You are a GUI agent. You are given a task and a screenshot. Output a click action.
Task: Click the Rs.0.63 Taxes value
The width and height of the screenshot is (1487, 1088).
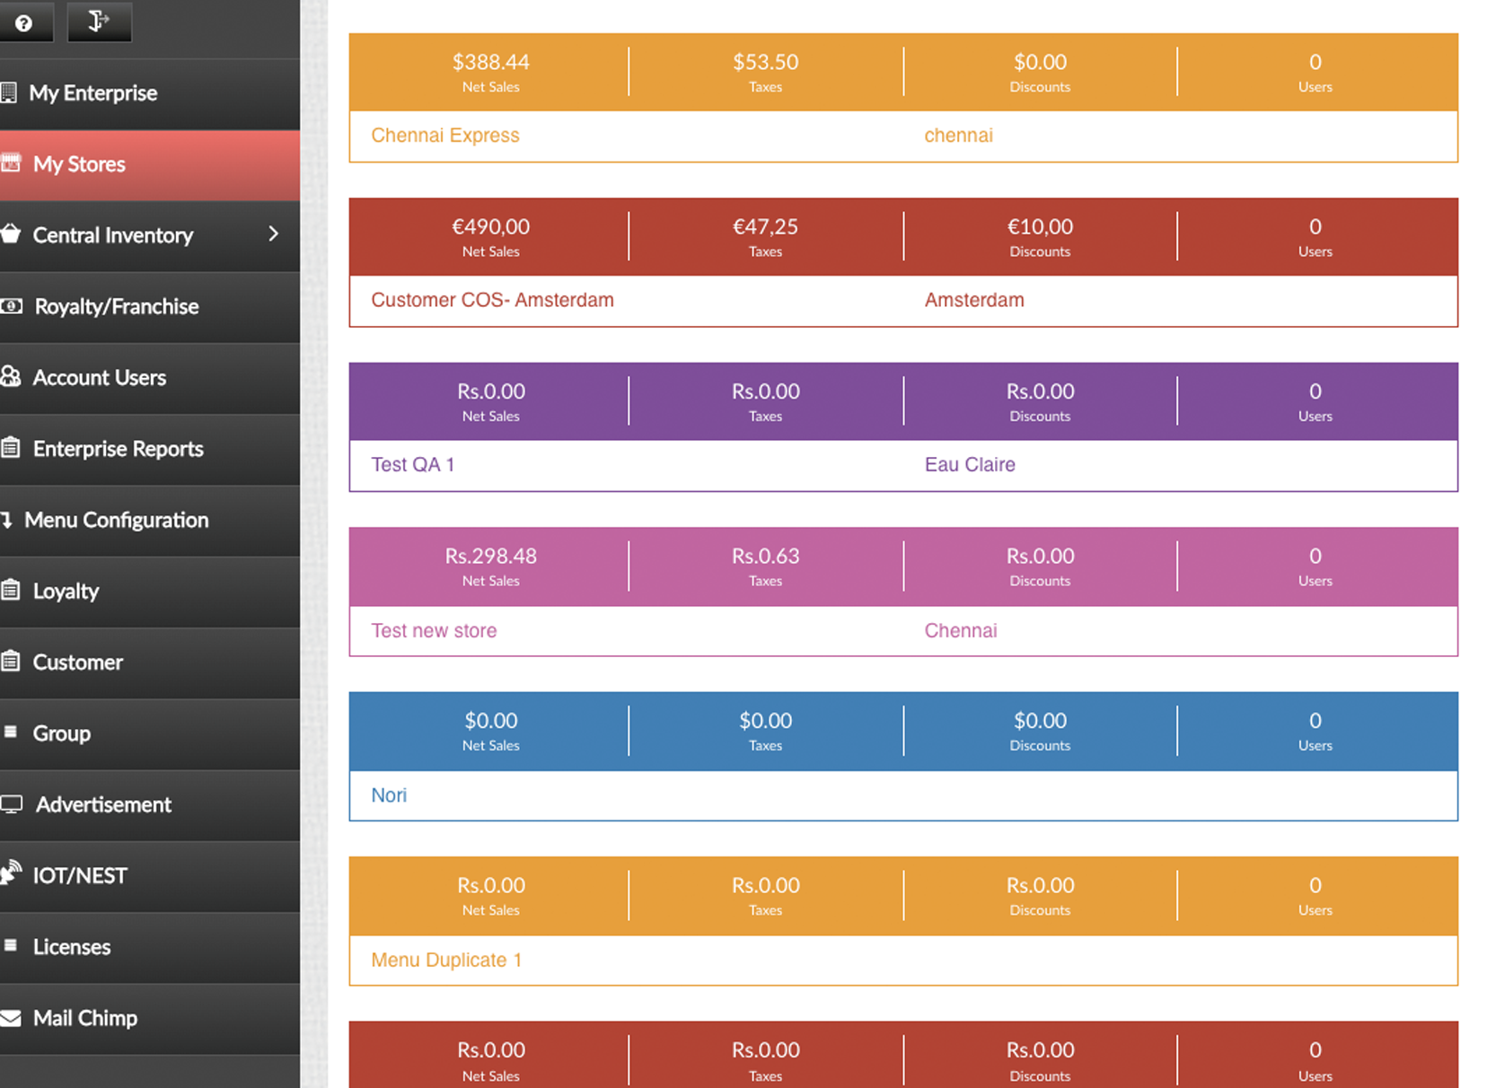[x=765, y=556]
